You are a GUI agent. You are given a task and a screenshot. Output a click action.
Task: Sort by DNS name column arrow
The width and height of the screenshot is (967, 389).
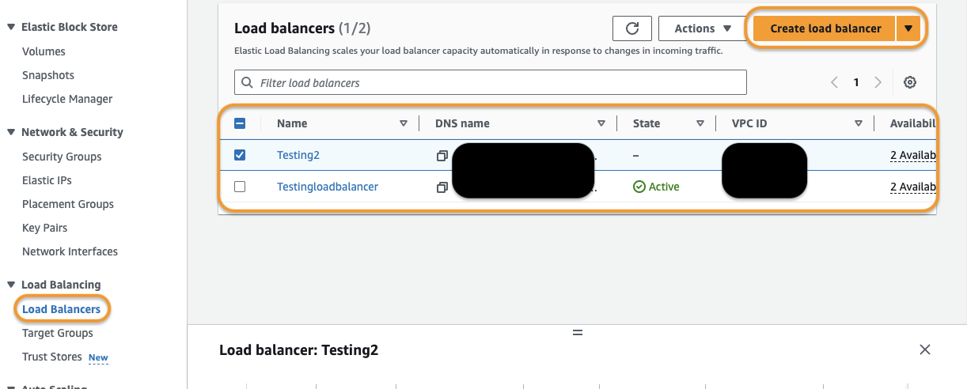click(x=601, y=123)
